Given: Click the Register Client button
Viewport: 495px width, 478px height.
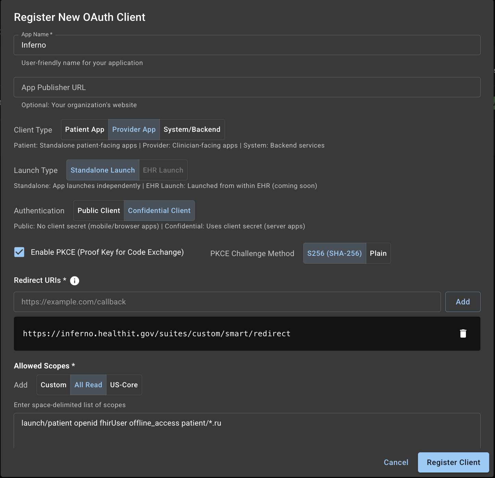Looking at the screenshot, I should tap(453, 462).
